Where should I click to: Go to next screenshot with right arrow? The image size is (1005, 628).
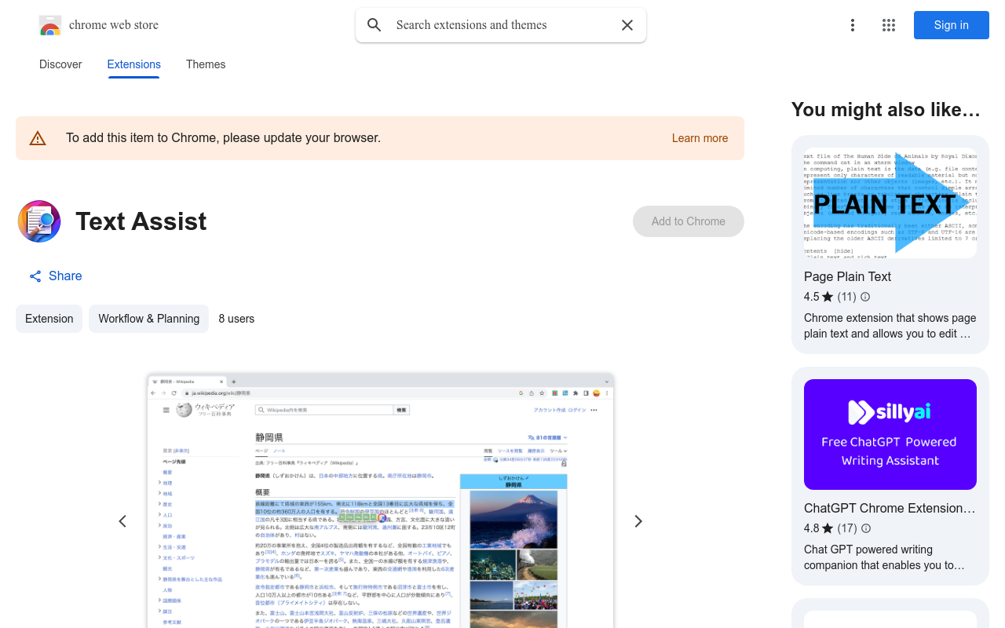coord(638,521)
